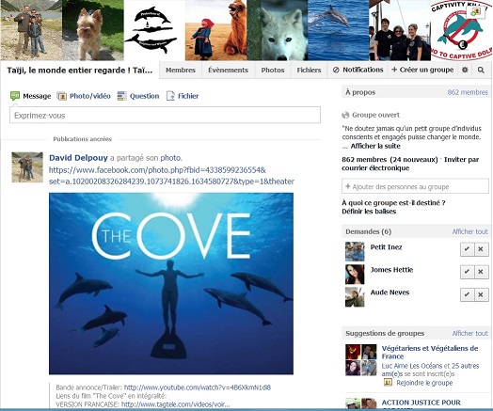Select the Question post option

click(x=138, y=96)
